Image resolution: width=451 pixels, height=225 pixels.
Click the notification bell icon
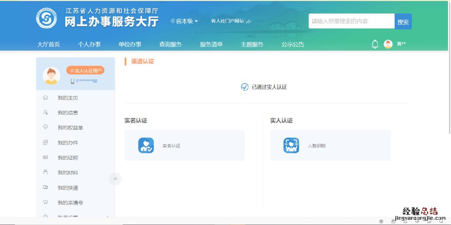tap(375, 44)
